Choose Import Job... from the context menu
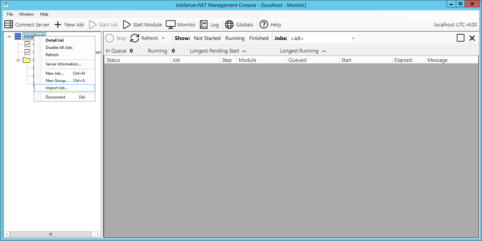 click(x=57, y=88)
